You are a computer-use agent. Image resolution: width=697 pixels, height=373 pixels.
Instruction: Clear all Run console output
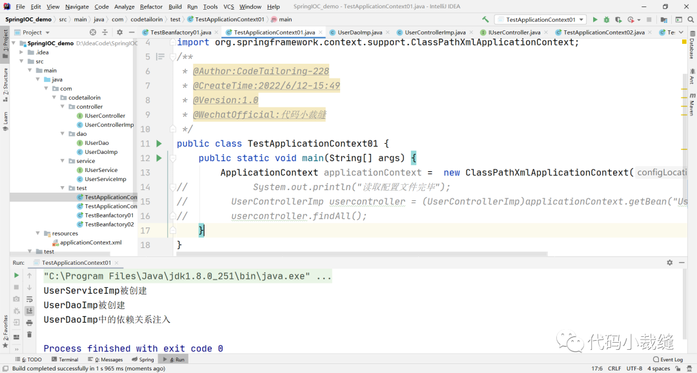29,334
